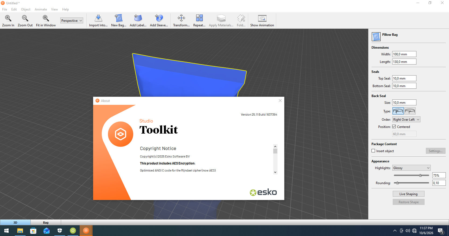Screen dimensions: 449x236
Task: Click the Top Seal input field
Action: tap(404, 78)
